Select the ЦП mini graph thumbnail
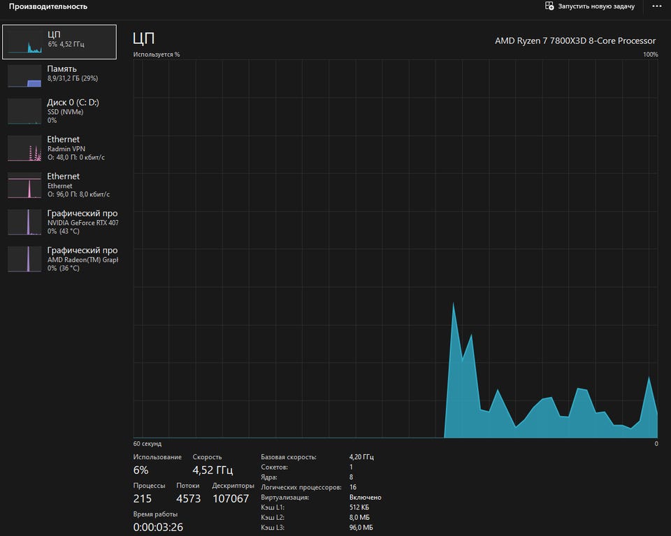Image resolution: width=671 pixels, height=536 pixels. click(x=25, y=43)
